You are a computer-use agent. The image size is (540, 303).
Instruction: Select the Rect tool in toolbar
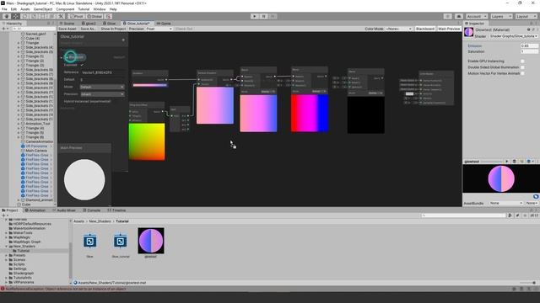[x=43, y=16]
